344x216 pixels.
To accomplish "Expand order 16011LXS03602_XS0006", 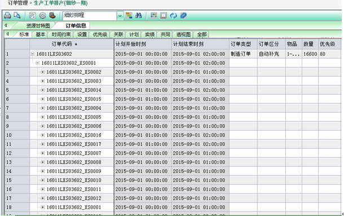I will 42,126.
